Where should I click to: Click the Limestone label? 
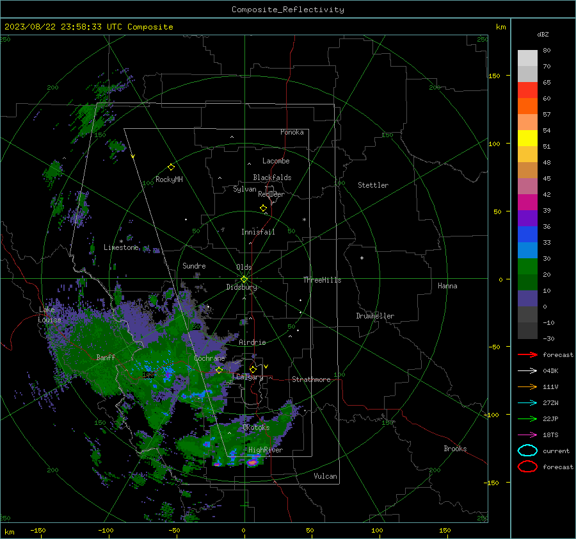[121, 247]
